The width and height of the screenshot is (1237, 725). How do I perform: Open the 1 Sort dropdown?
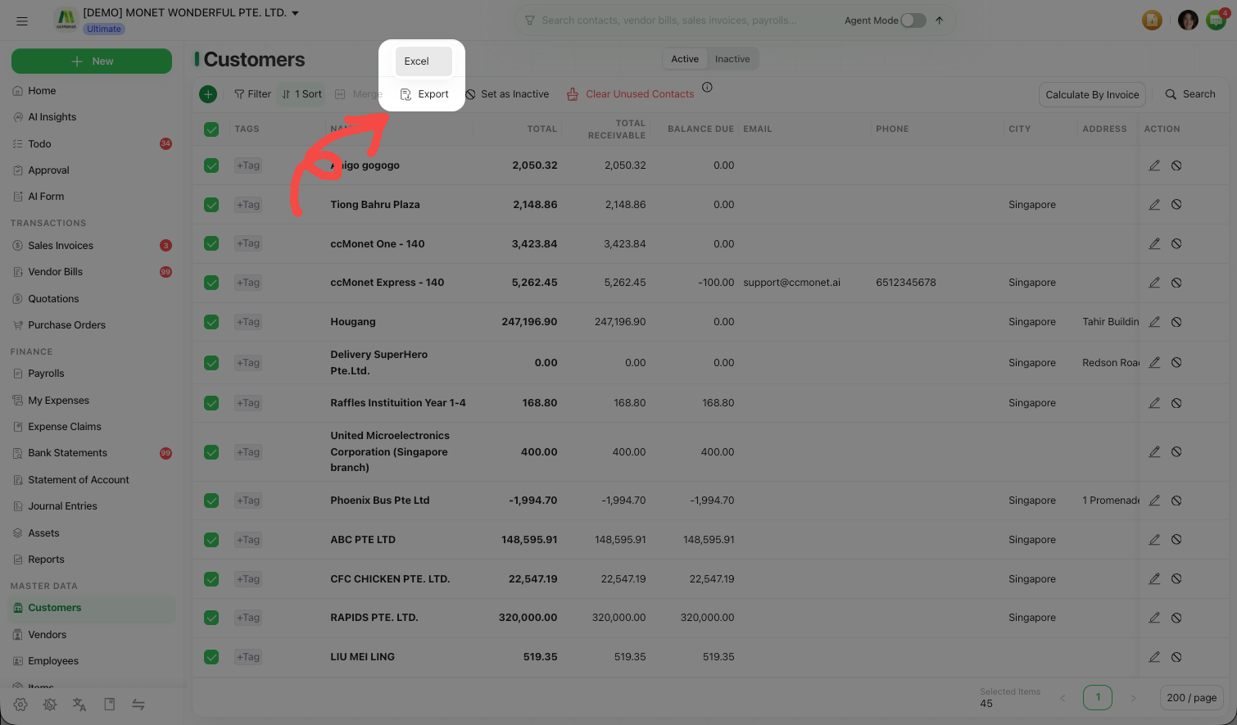[x=301, y=94]
